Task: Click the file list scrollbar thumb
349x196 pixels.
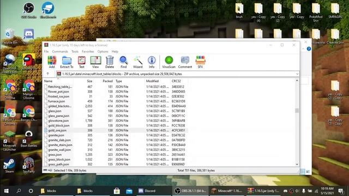Action: tap(297, 111)
